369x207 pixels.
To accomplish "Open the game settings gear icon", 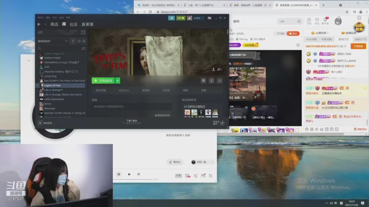I will 203,80.
